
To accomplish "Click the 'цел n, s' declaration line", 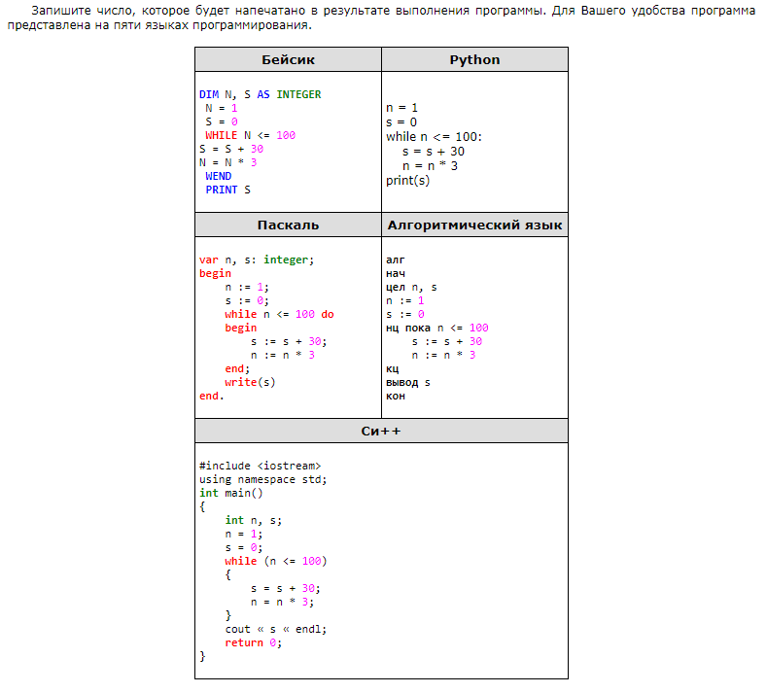I will [411, 288].
